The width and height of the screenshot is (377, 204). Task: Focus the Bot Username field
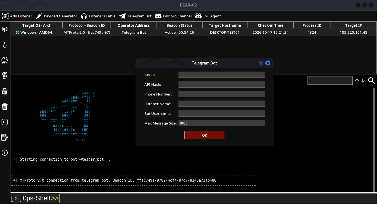click(222, 113)
